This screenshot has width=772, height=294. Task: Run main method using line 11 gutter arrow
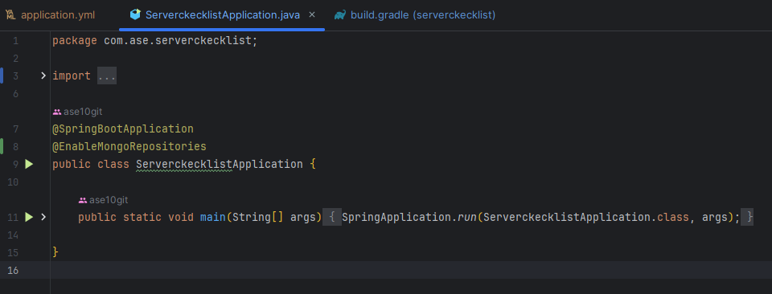pos(29,217)
